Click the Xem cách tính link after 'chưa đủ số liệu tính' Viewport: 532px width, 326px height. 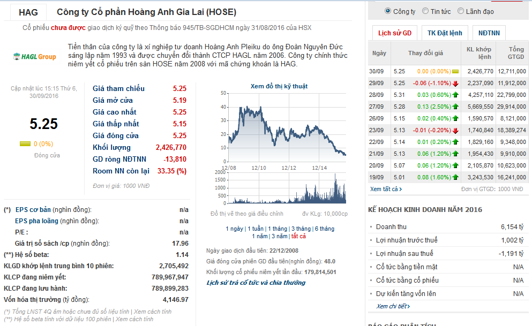(152, 312)
